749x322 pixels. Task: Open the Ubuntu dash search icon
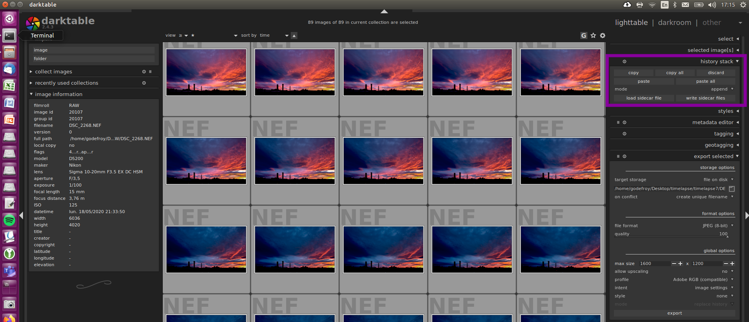[9, 19]
